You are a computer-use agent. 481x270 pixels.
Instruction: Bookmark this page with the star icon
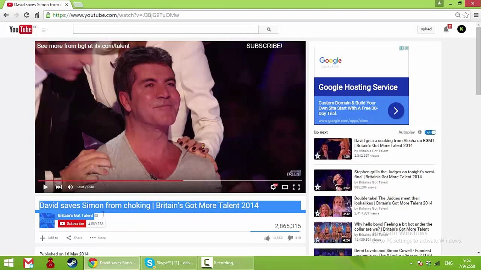pos(466,15)
